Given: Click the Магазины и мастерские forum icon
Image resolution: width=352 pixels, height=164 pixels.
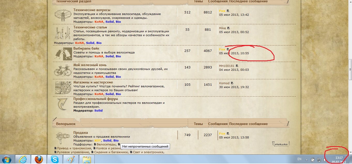Looking at the screenshot, I should [63, 87].
